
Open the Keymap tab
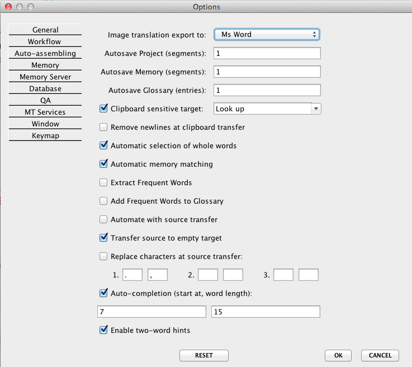tap(45, 136)
